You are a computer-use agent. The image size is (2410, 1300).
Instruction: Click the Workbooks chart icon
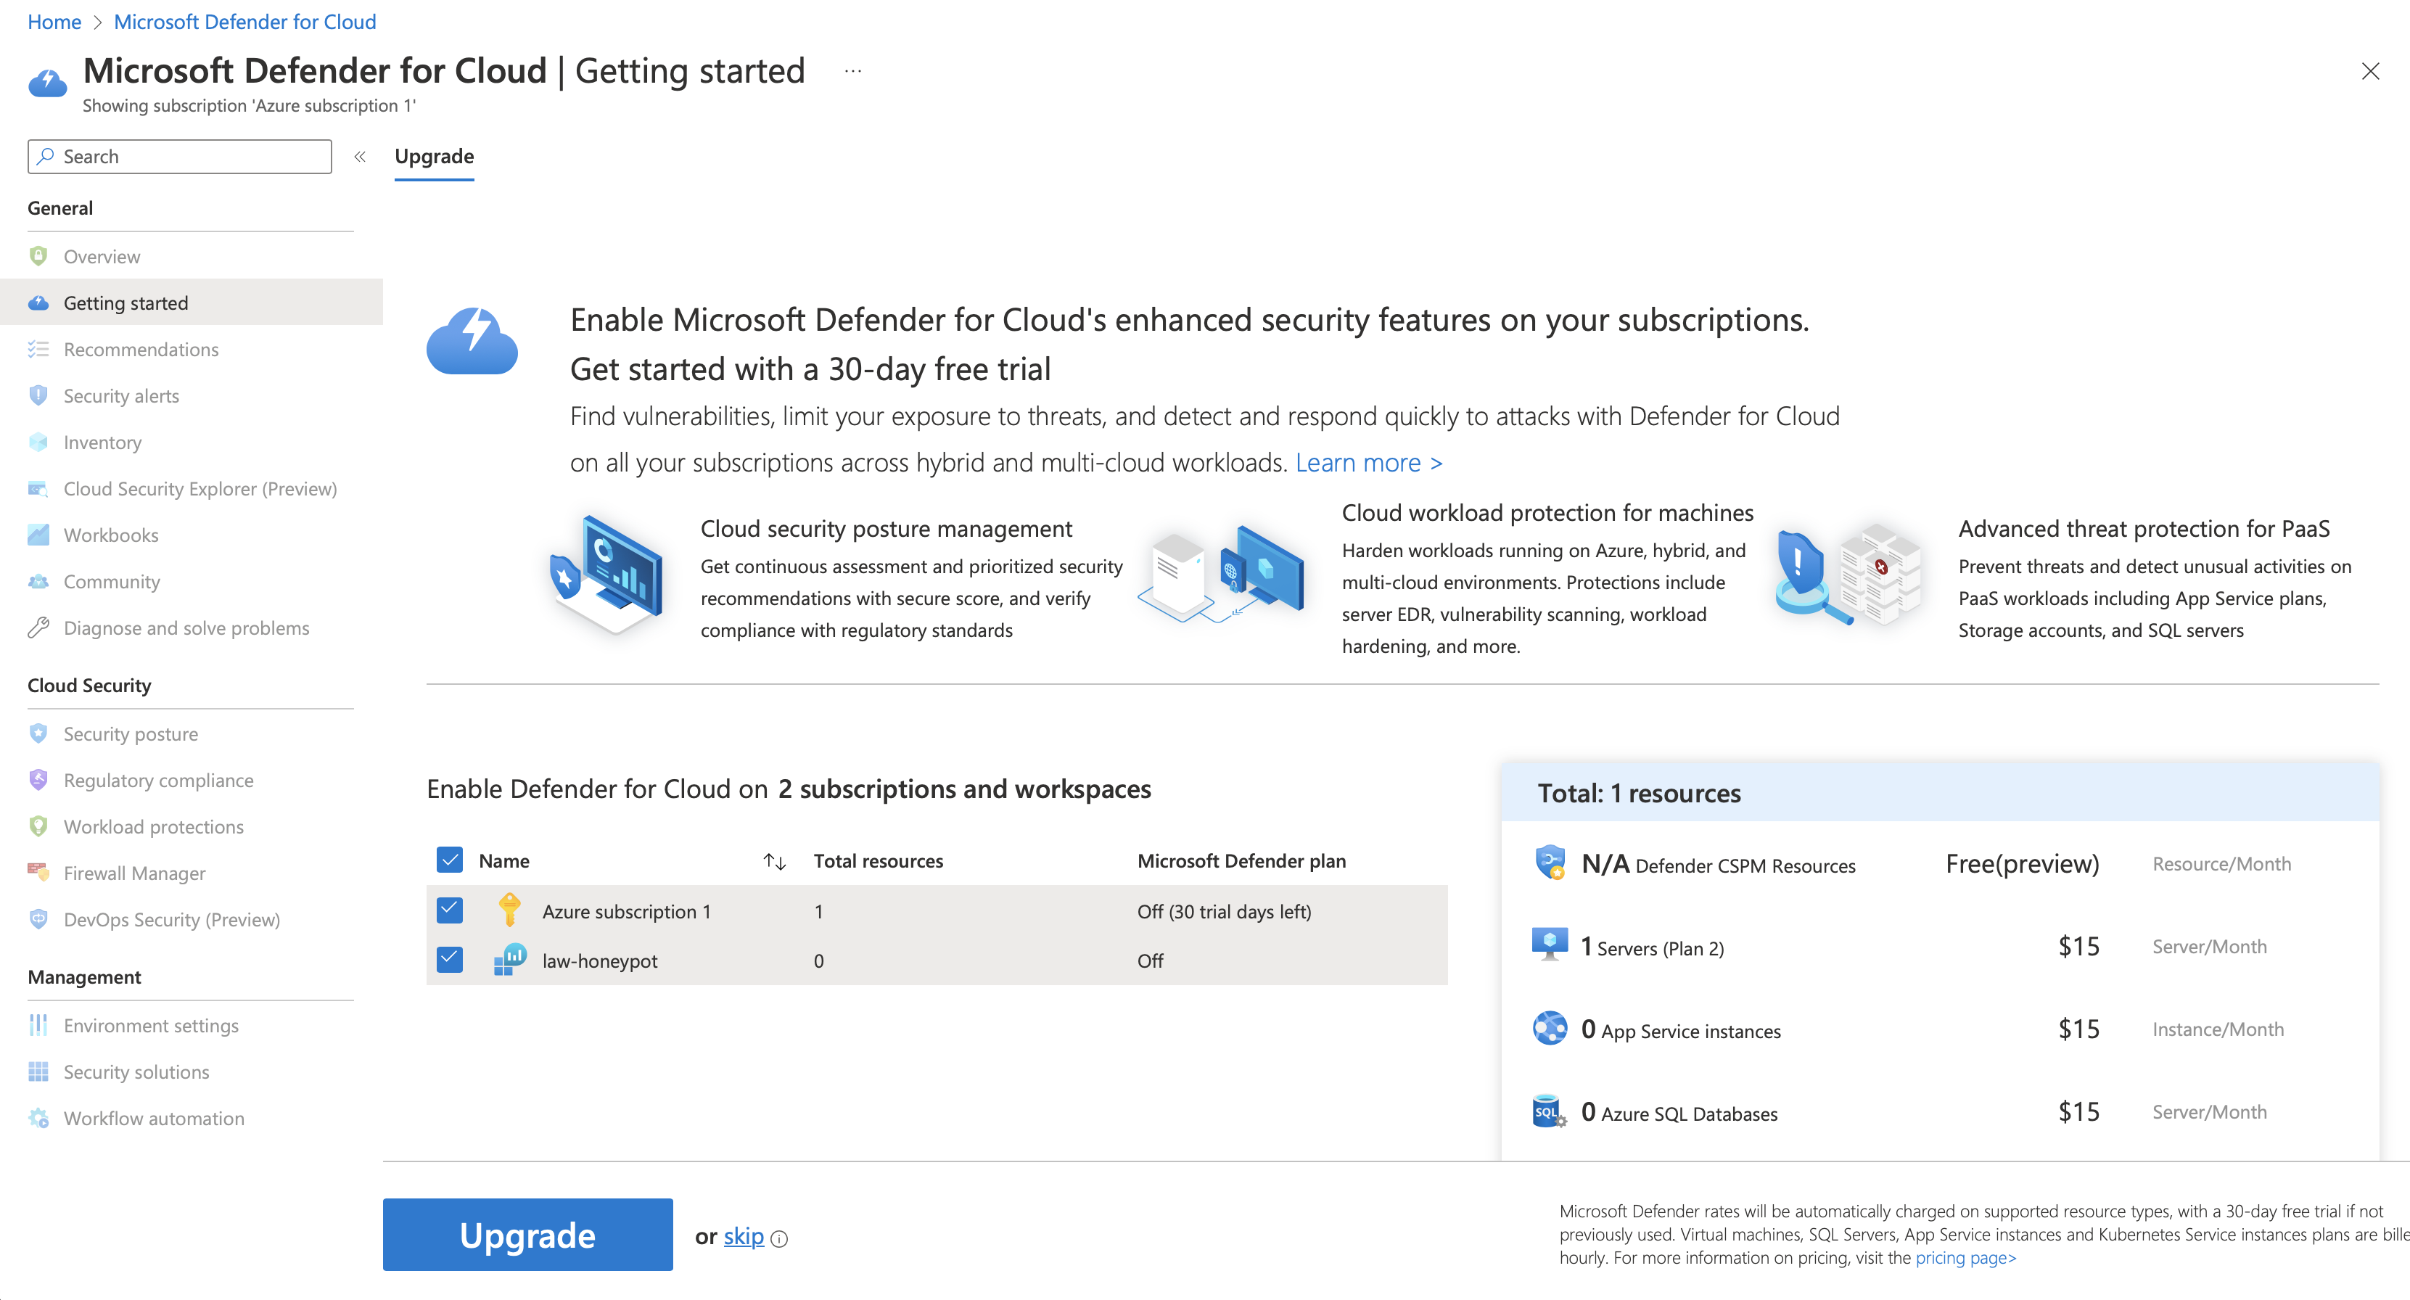[38, 535]
